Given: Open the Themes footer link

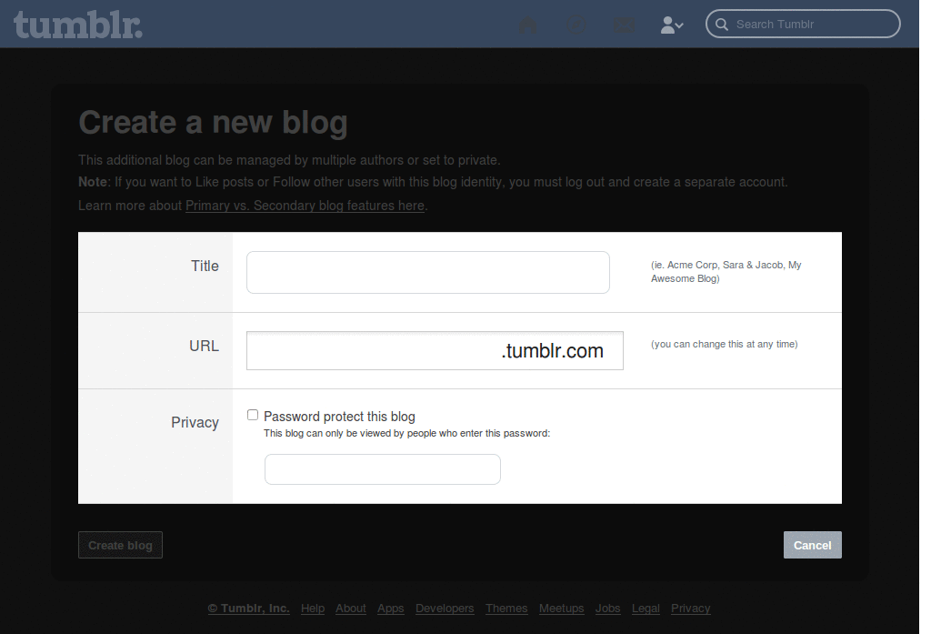Looking at the screenshot, I should 506,609.
